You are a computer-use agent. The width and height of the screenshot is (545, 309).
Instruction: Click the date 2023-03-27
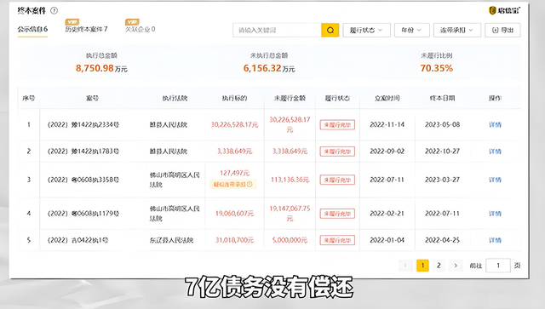pyautogui.click(x=442, y=180)
